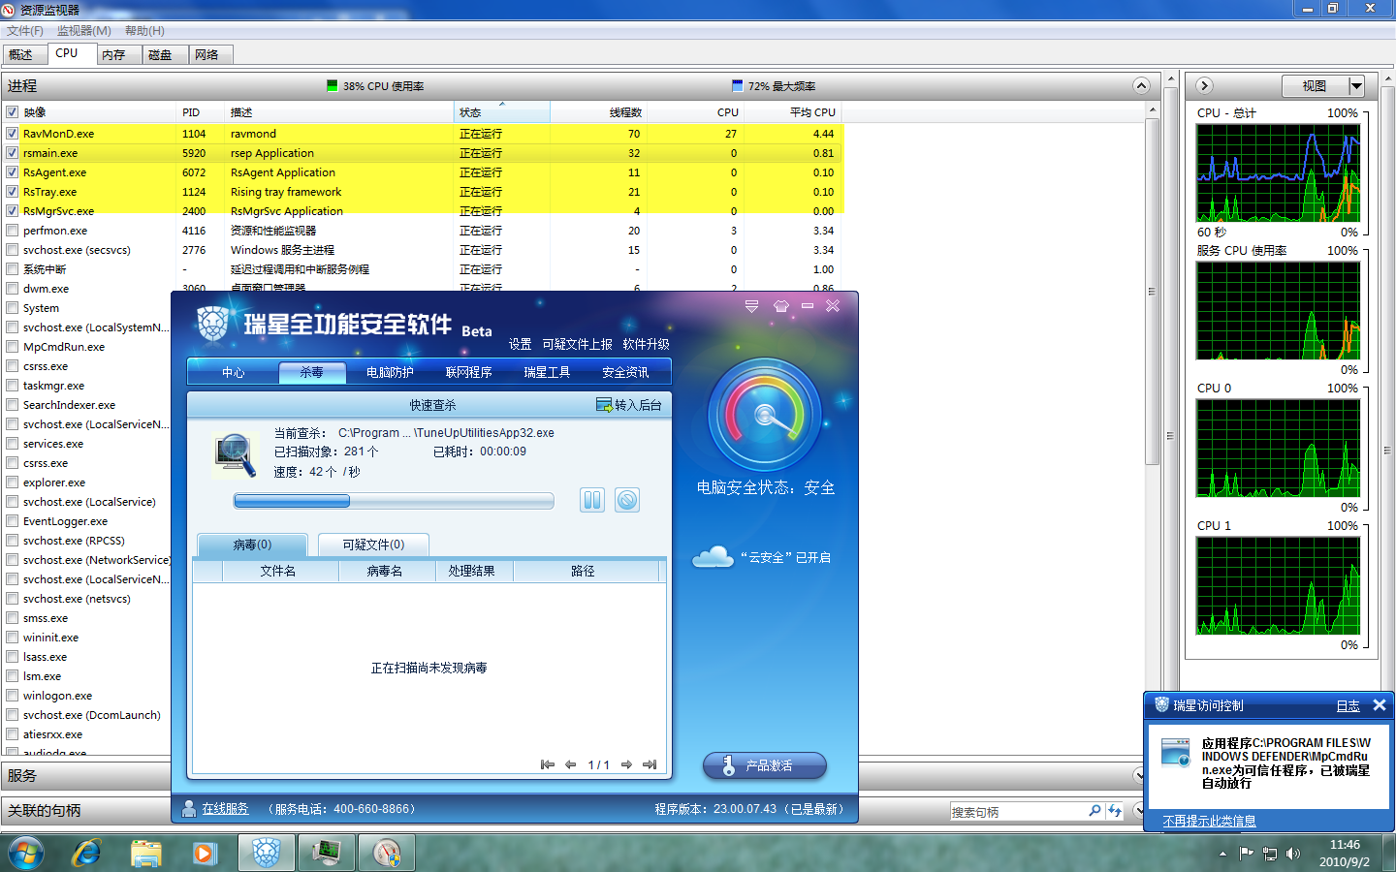The image size is (1396, 872).
Task: Expand the Associated Handles section chevron
Action: click(x=1138, y=810)
